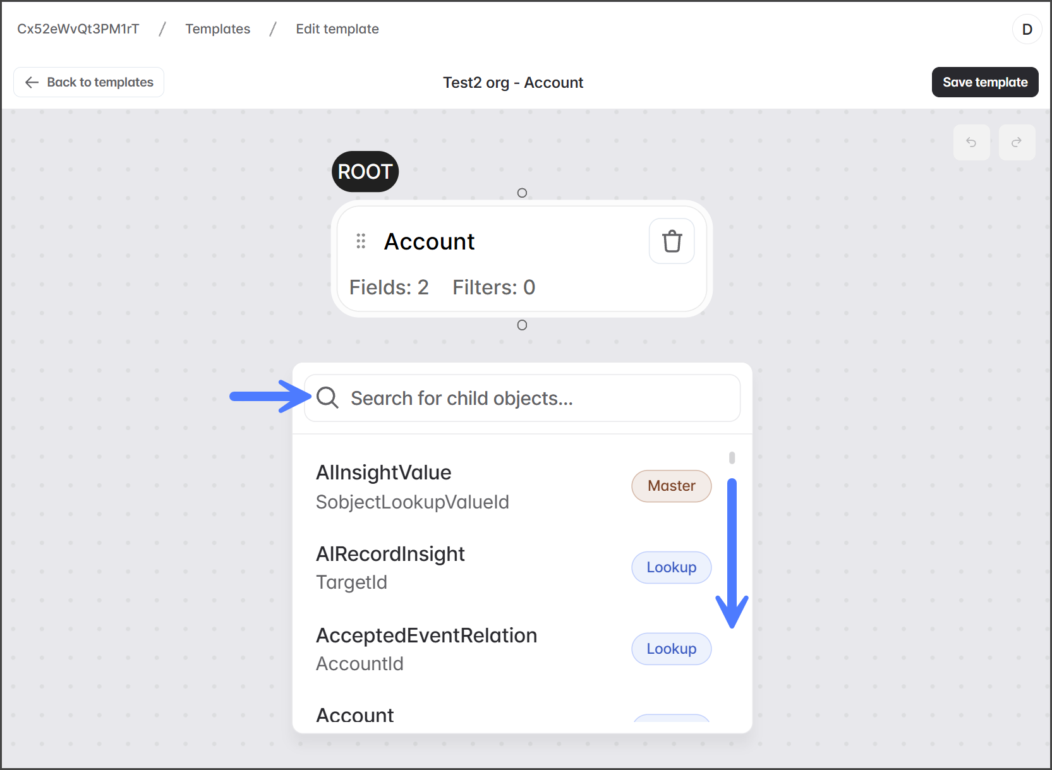
Task: Click the child objects list scrollbar
Action: [732, 458]
